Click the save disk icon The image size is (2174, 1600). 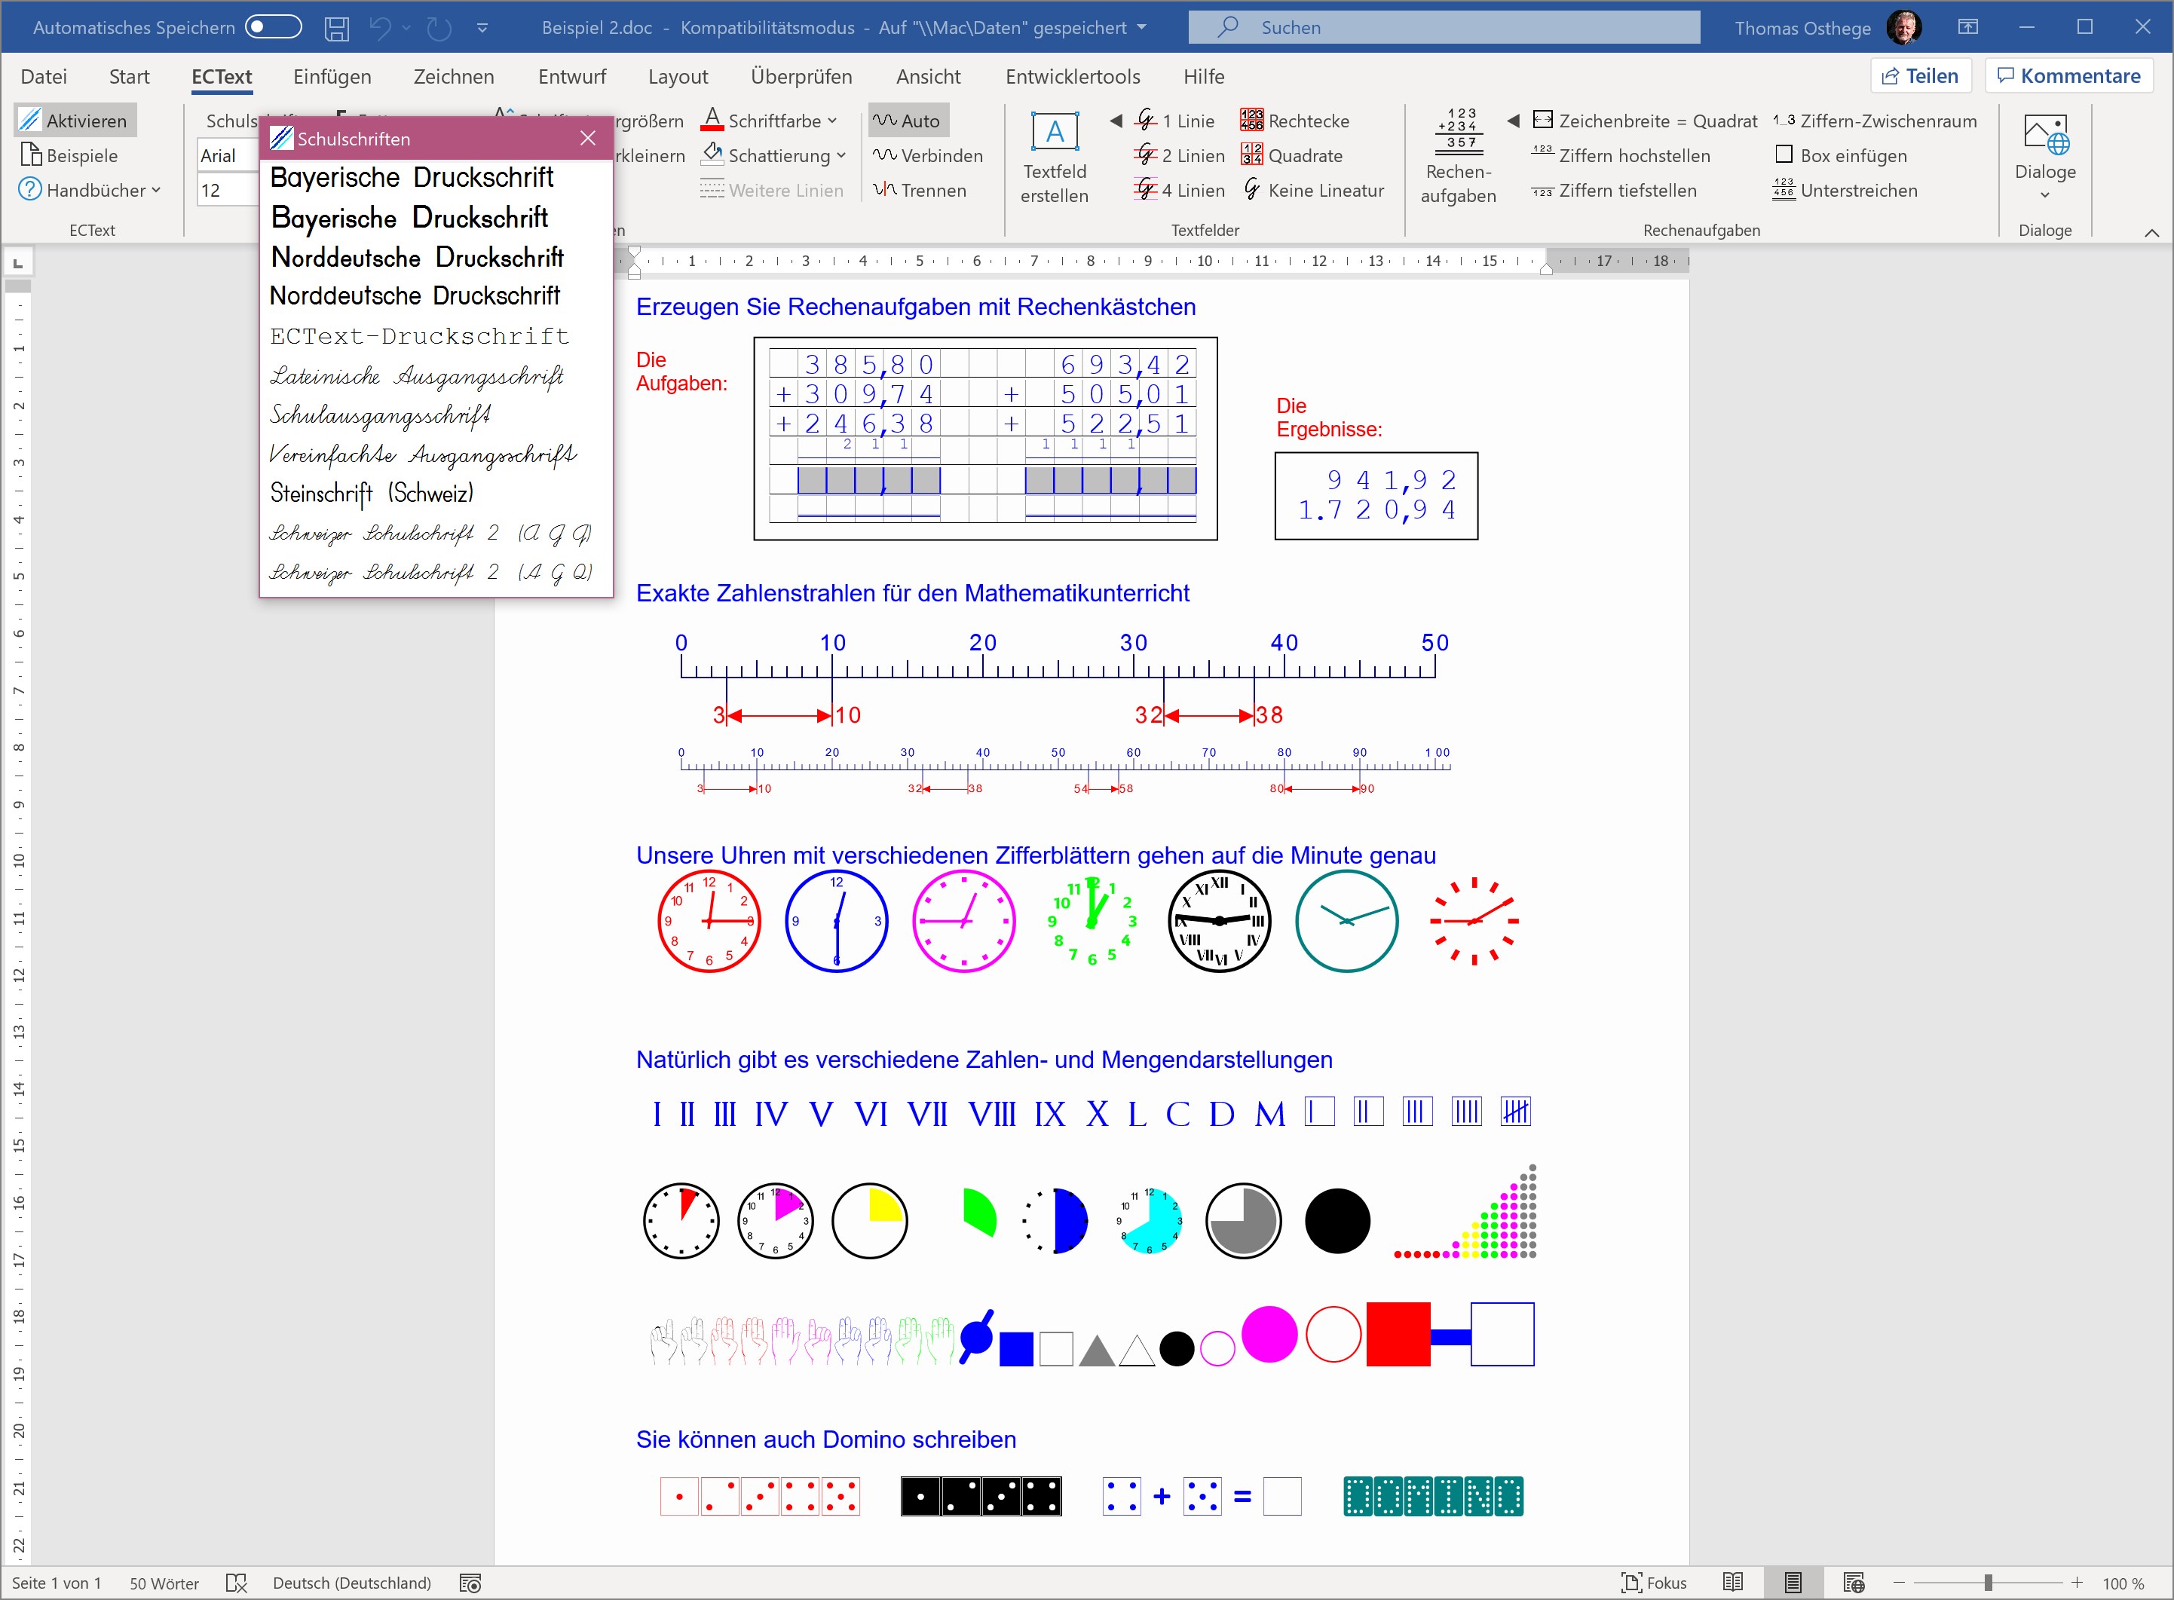tap(336, 28)
